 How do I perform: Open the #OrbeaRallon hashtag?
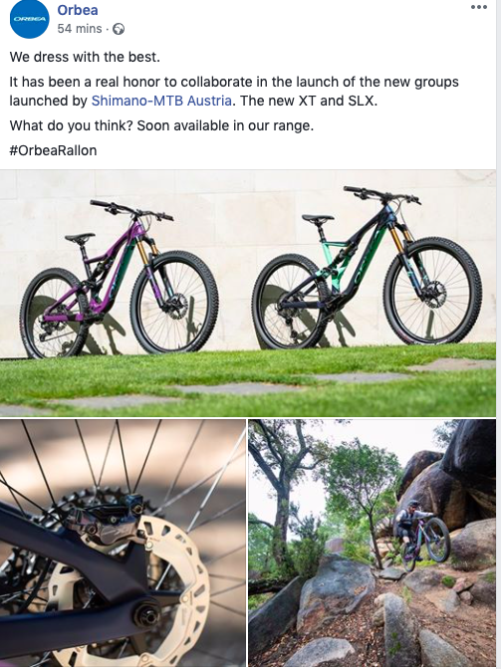pos(53,150)
